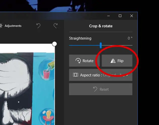Click the white crop corner handle
Image resolution: width=159 pixels, height=125 pixels.
click(x=55, y=44)
